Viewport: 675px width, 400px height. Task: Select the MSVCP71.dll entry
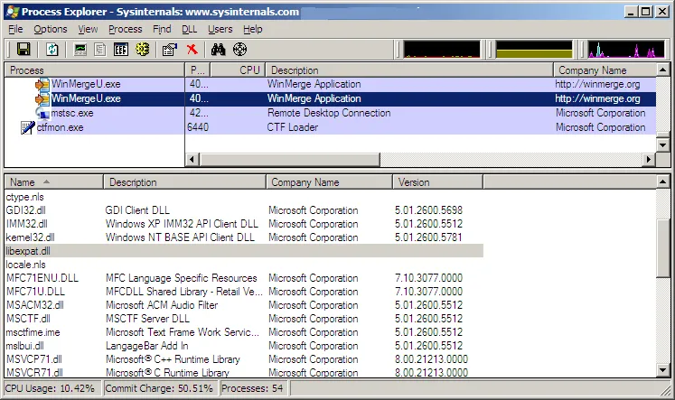34,359
